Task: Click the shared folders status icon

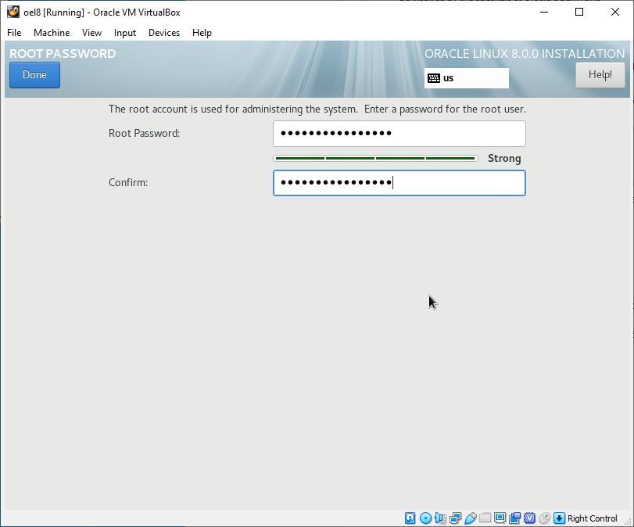Action: pos(485,518)
